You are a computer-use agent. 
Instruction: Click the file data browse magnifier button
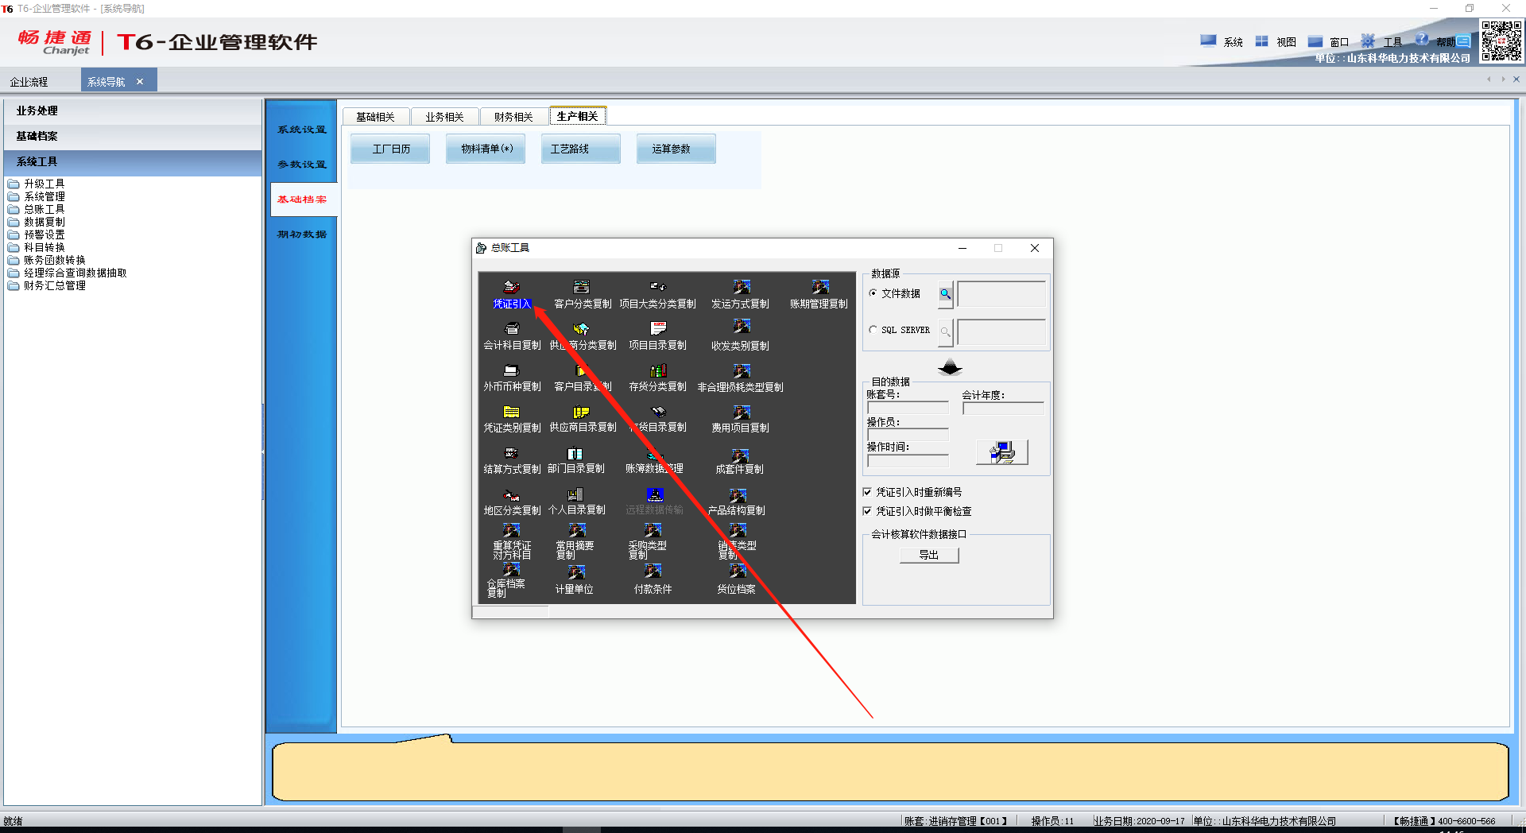tap(945, 294)
